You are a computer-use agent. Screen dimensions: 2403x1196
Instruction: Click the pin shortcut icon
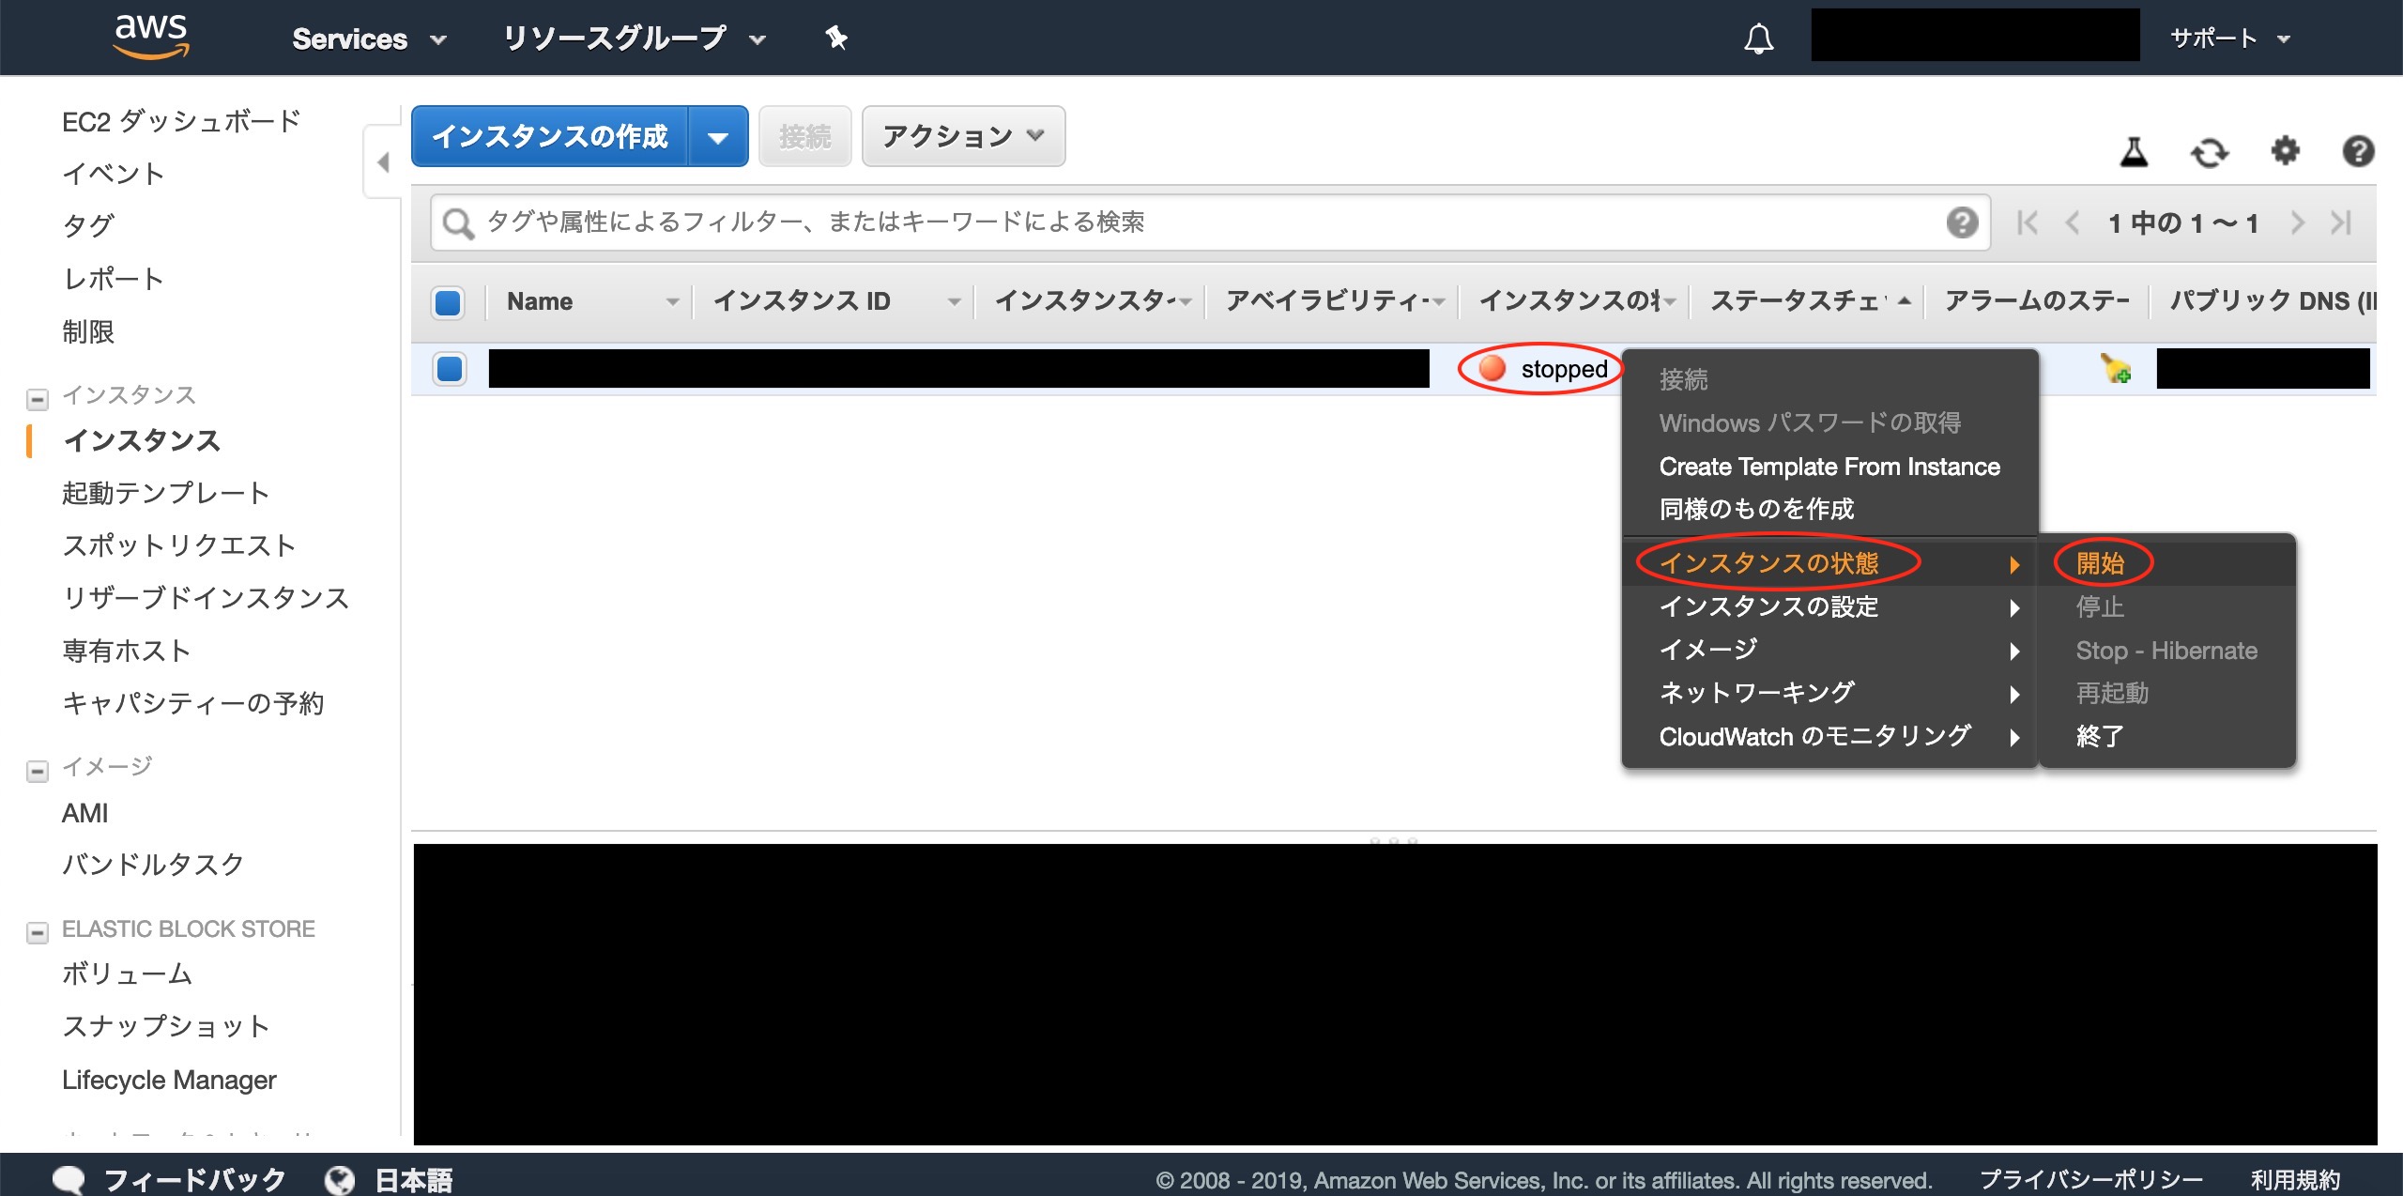click(835, 38)
